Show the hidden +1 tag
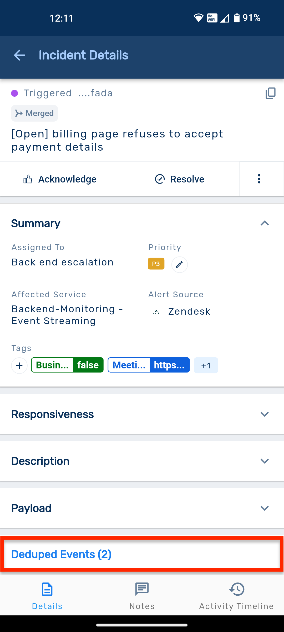This screenshot has width=284, height=632. [x=206, y=366]
